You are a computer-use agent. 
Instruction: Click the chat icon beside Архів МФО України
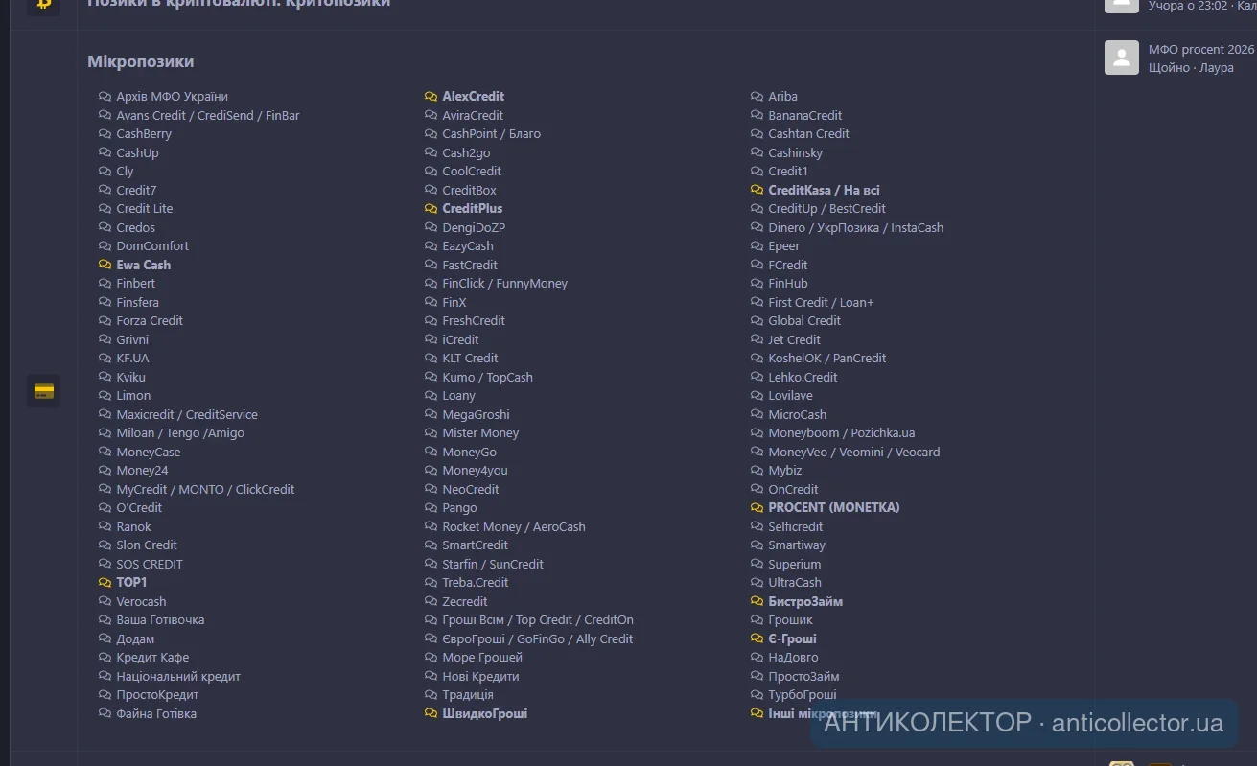click(105, 97)
